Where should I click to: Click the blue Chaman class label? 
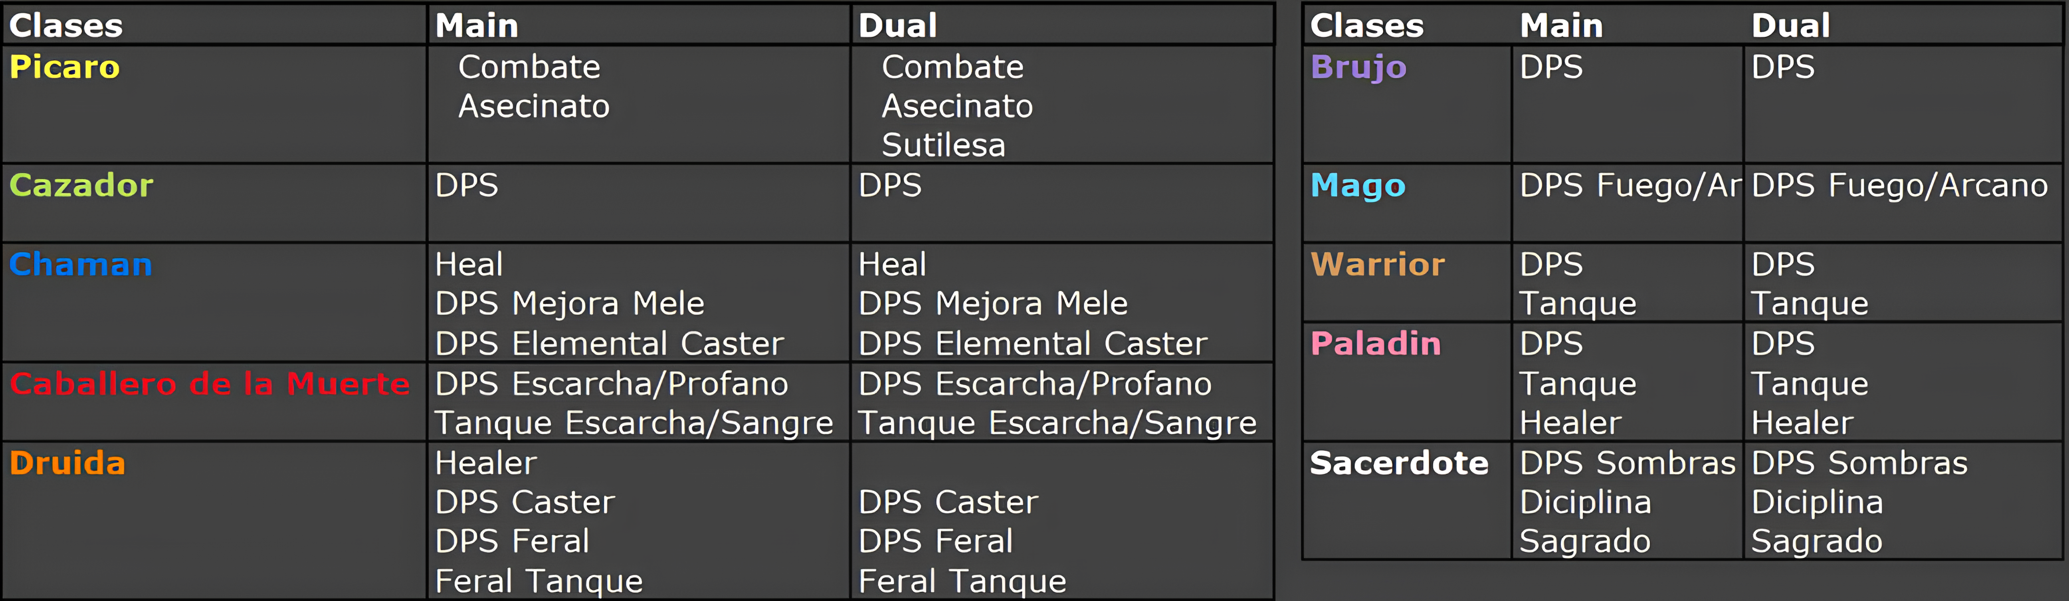coord(80,265)
